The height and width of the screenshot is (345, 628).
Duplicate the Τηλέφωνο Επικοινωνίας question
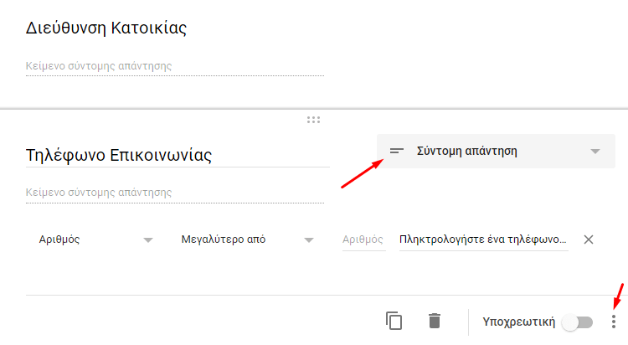[x=394, y=321]
